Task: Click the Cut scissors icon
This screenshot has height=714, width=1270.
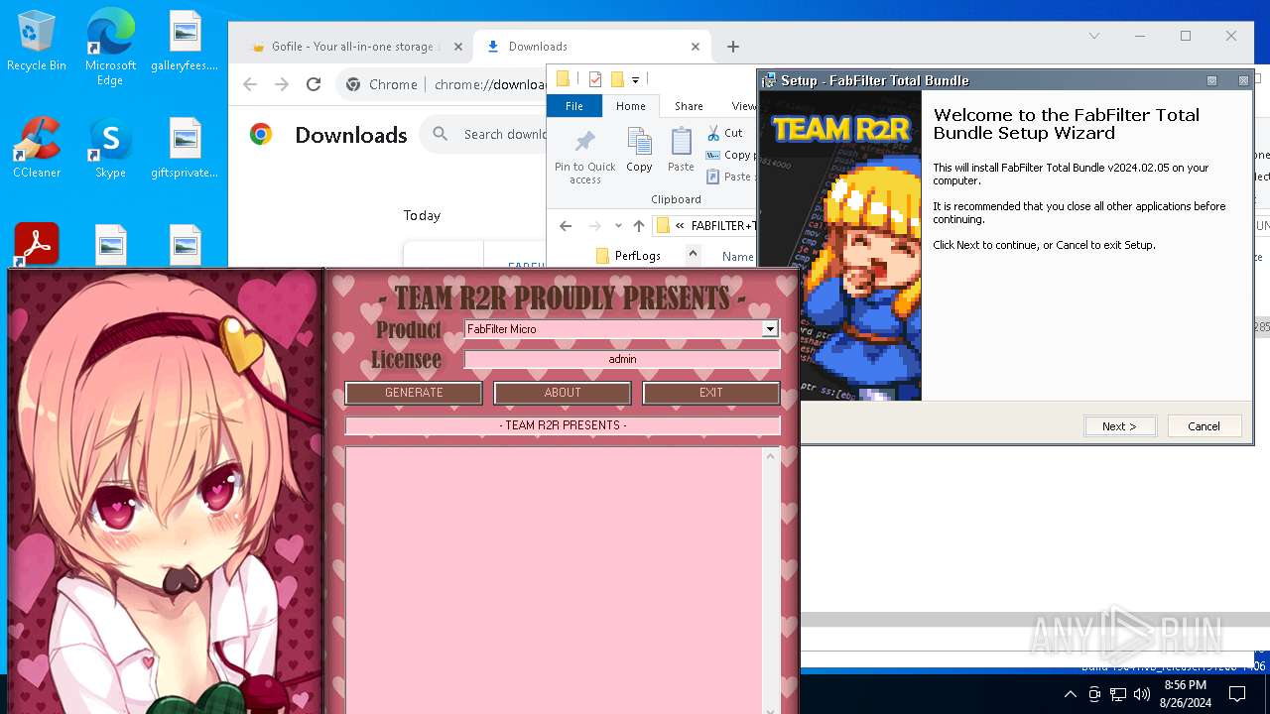Action: pyautogui.click(x=713, y=133)
